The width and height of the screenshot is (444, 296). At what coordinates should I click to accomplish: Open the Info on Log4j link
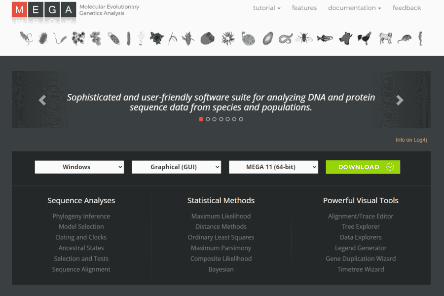(411, 140)
